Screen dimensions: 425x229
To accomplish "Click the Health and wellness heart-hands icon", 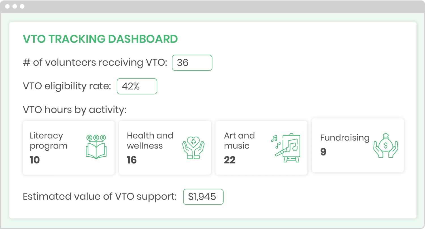I will click(193, 147).
